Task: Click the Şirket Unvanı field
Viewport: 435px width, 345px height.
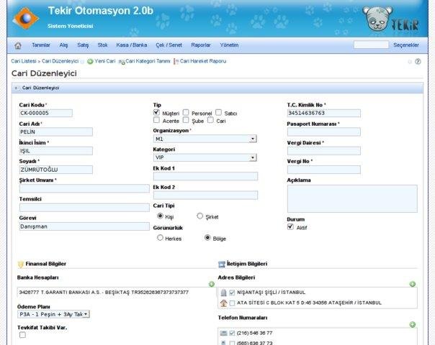Action: click(x=84, y=188)
